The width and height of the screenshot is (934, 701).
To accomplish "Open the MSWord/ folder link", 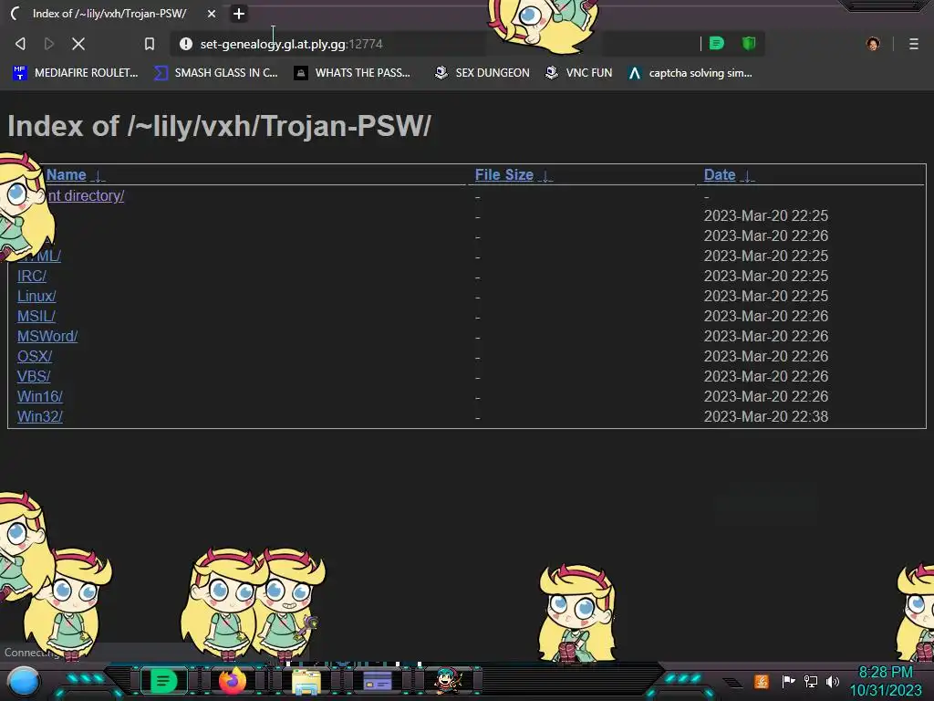I will coord(47,336).
